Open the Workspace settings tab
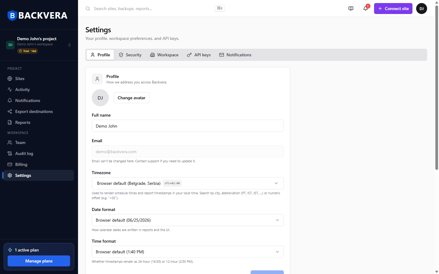The width and height of the screenshot is (439, 274). [164, 55]
